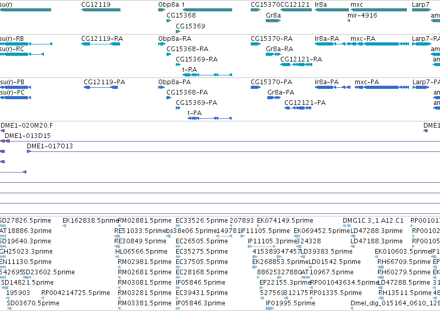Select the mxc-PA coding sequence

(x=382, y=87)
